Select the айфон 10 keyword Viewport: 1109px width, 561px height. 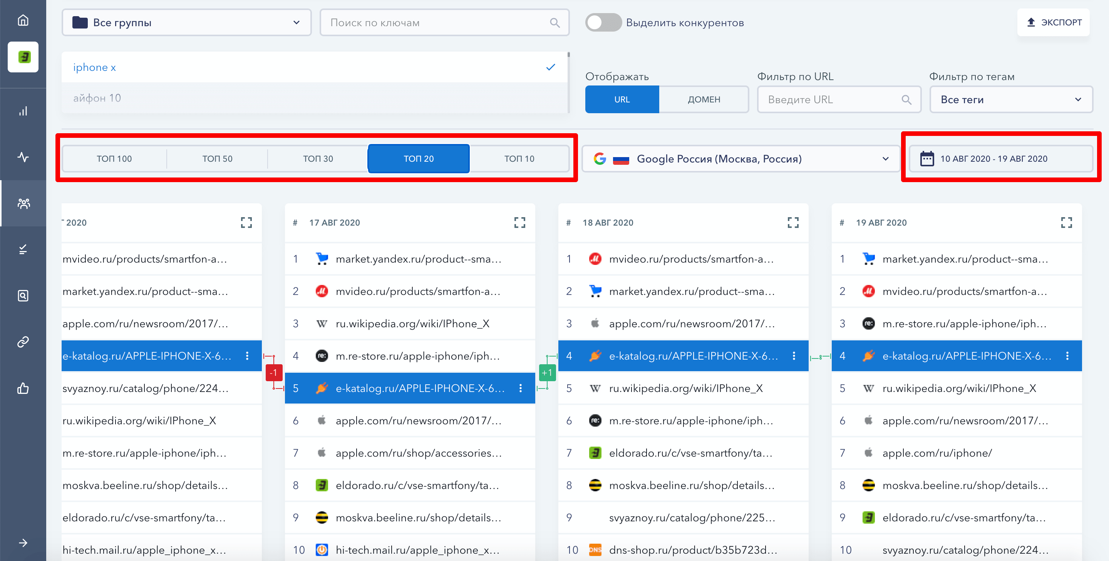[314, 98]
